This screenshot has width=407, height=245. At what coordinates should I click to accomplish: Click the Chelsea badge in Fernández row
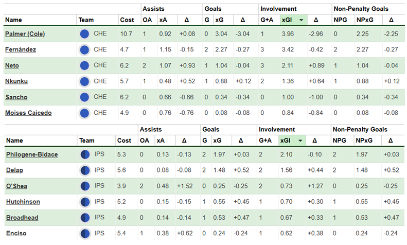pyautogui.click(x=85, y=50)
